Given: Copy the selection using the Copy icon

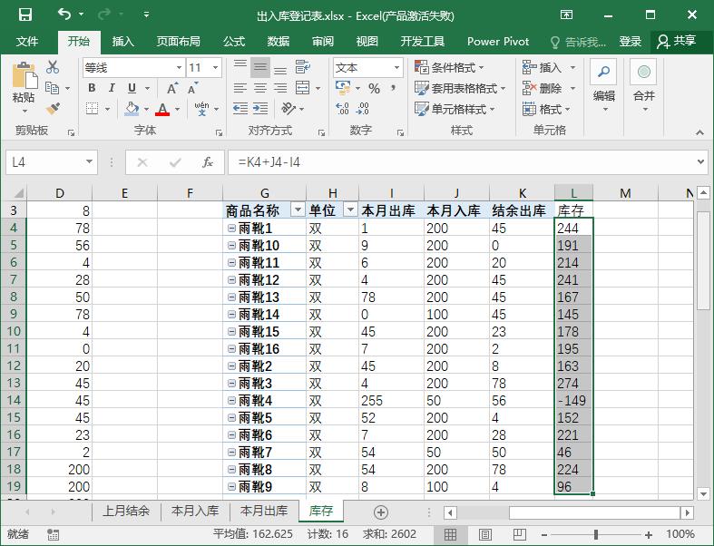Looking at the screenshot, I should (x=52, y=88).
